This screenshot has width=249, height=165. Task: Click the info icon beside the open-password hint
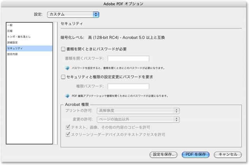(x=67, y=68)
